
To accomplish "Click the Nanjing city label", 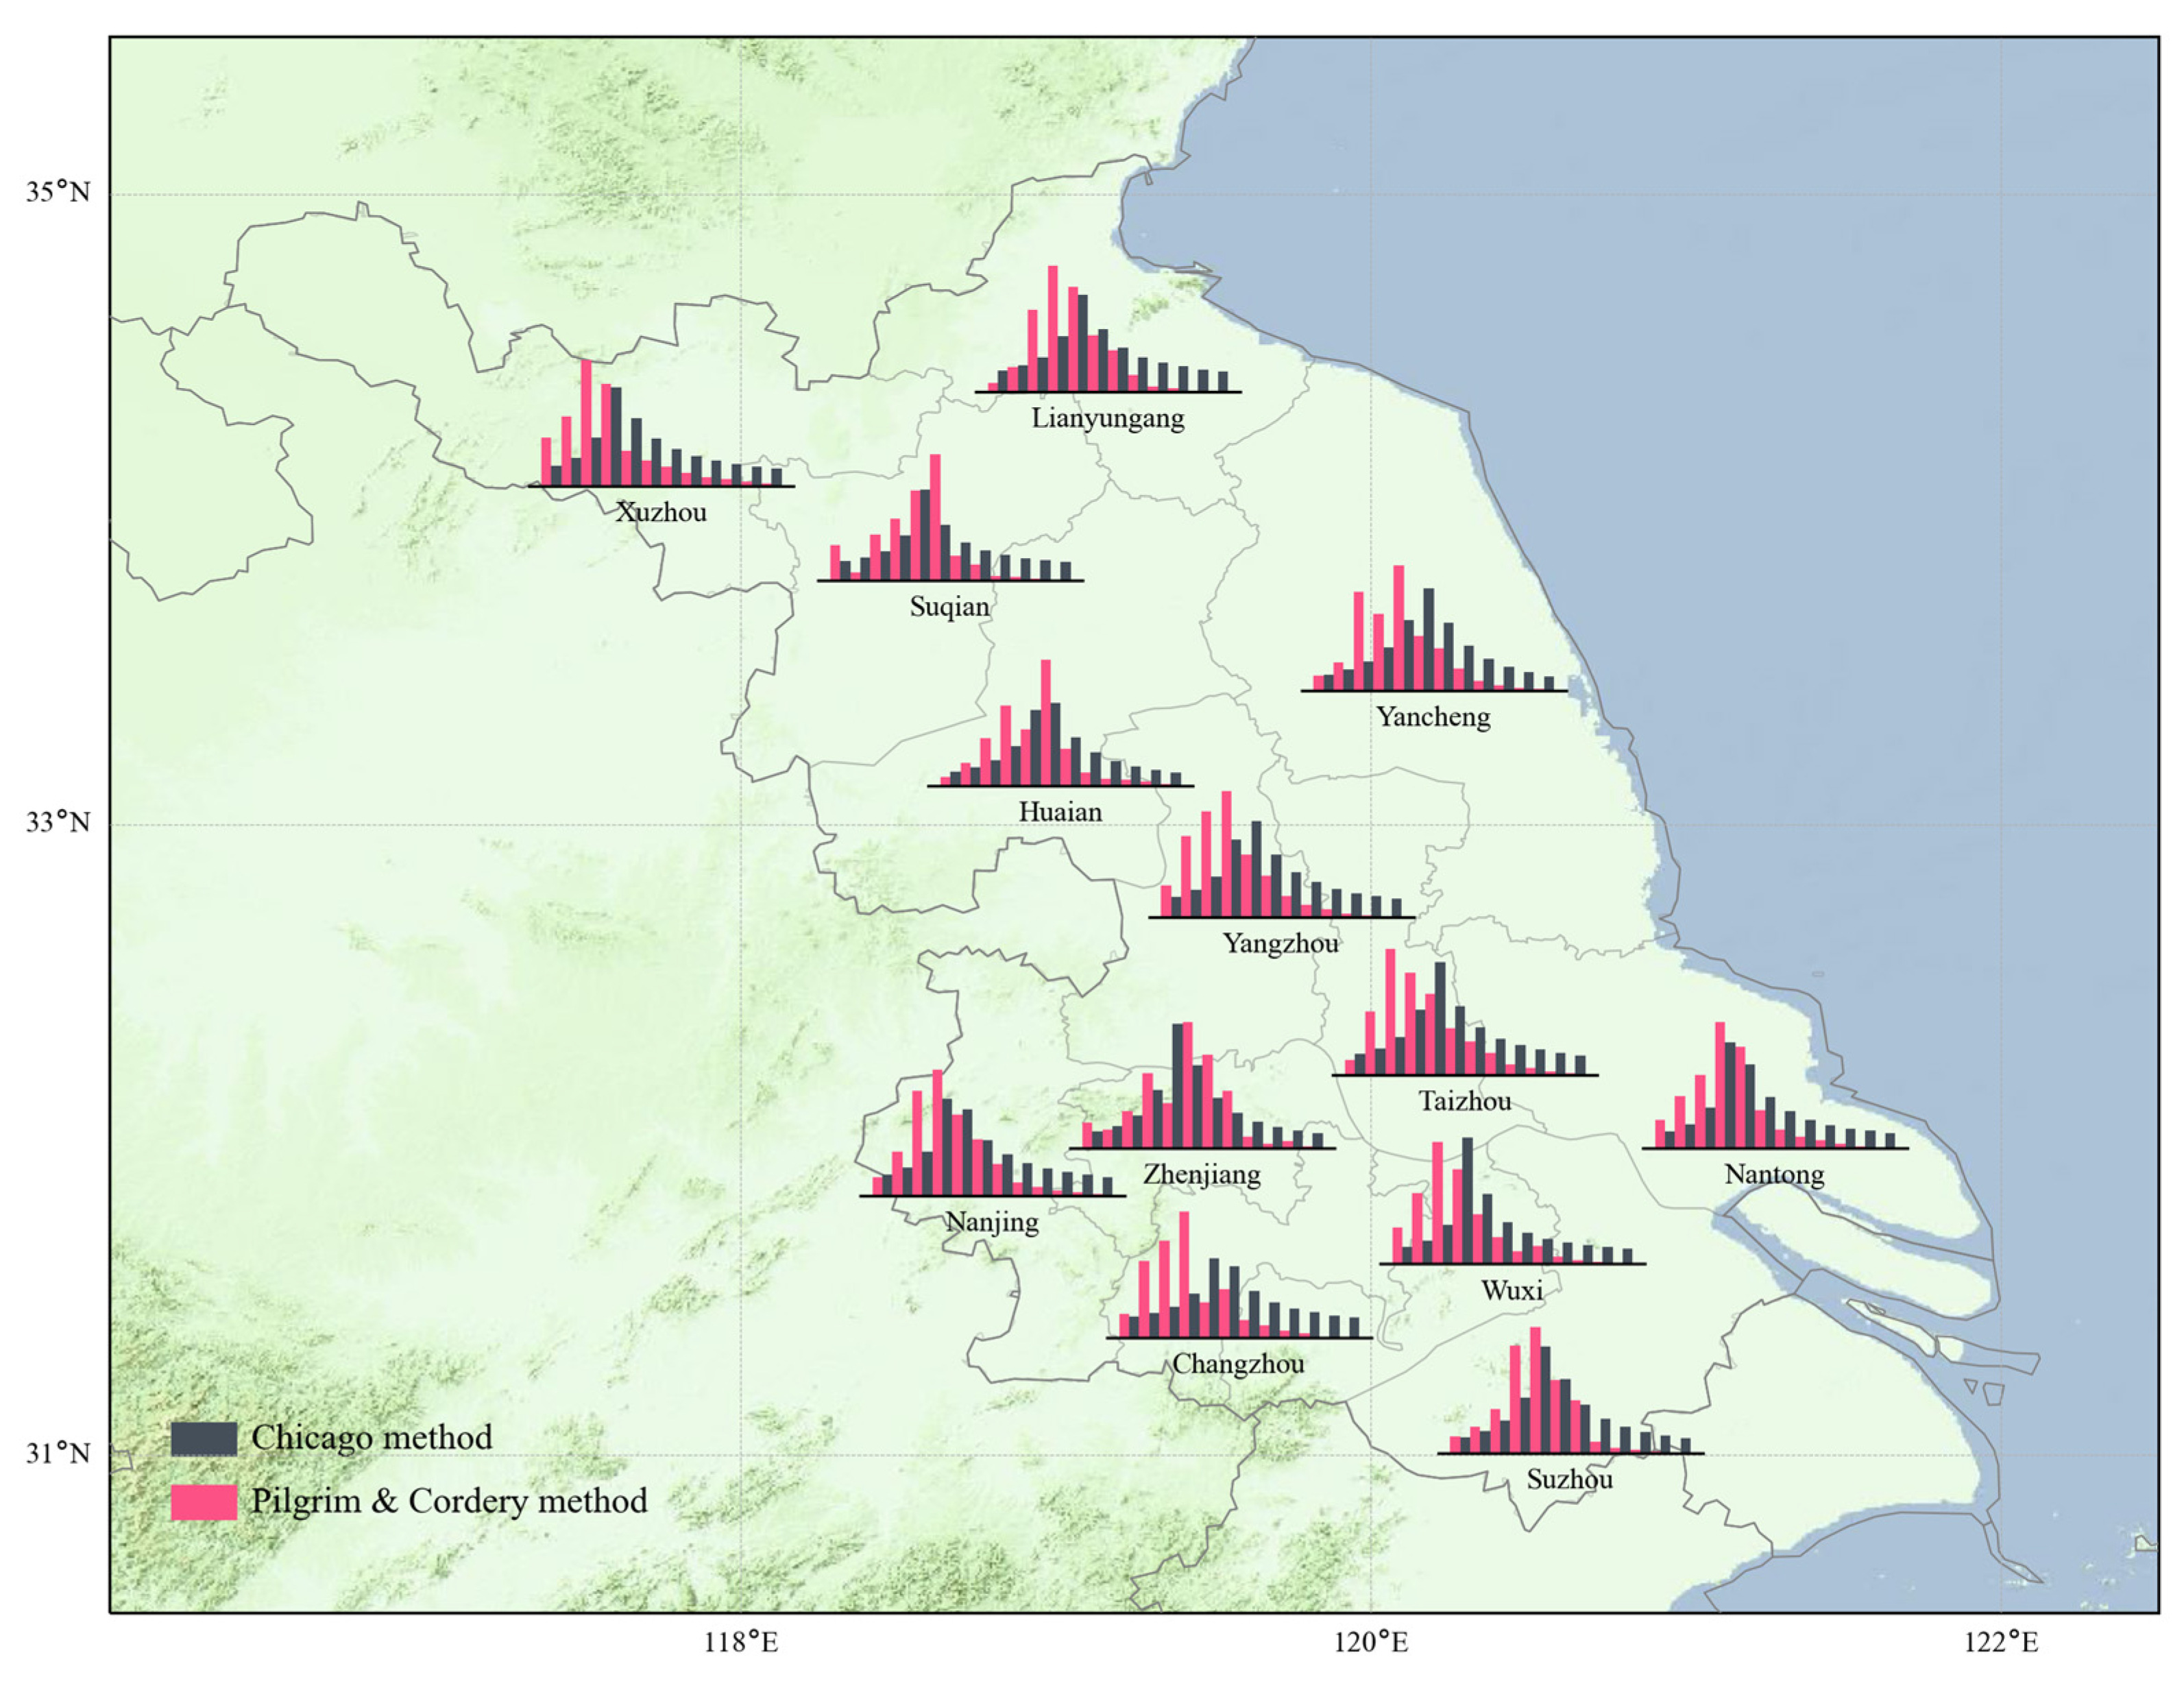I will point(992,1222).
